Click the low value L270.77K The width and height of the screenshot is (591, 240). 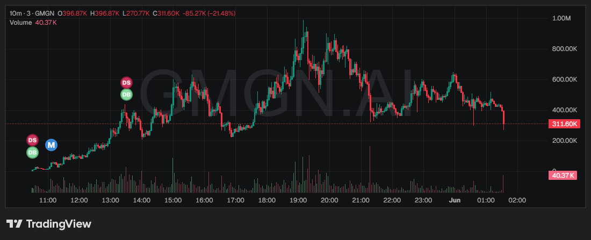pos(136,13)
